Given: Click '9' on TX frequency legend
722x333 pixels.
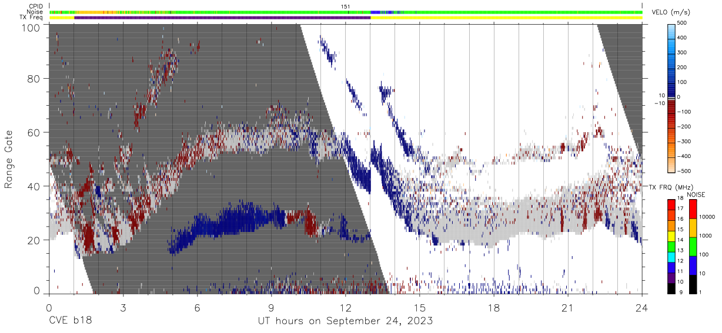Looking at the screenshot, I should (682, 292).
